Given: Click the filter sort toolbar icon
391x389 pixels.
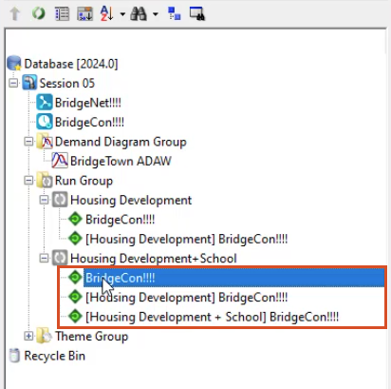Looking at the screenshot, I should tap(84, 13).
